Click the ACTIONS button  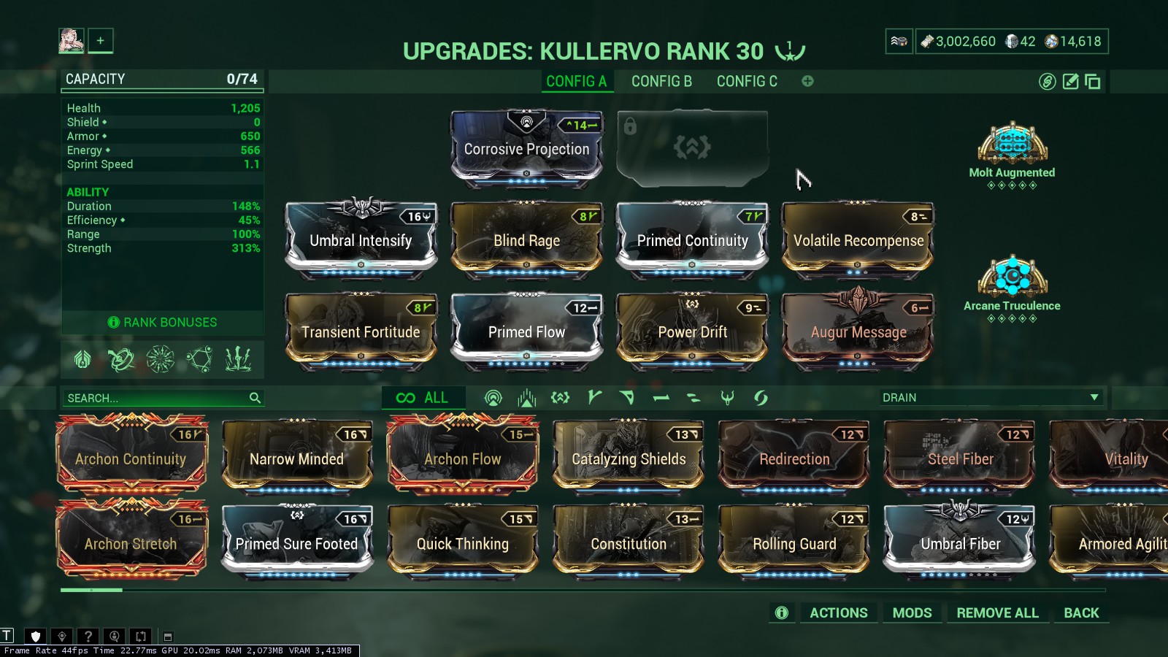[x=839, y=613]
